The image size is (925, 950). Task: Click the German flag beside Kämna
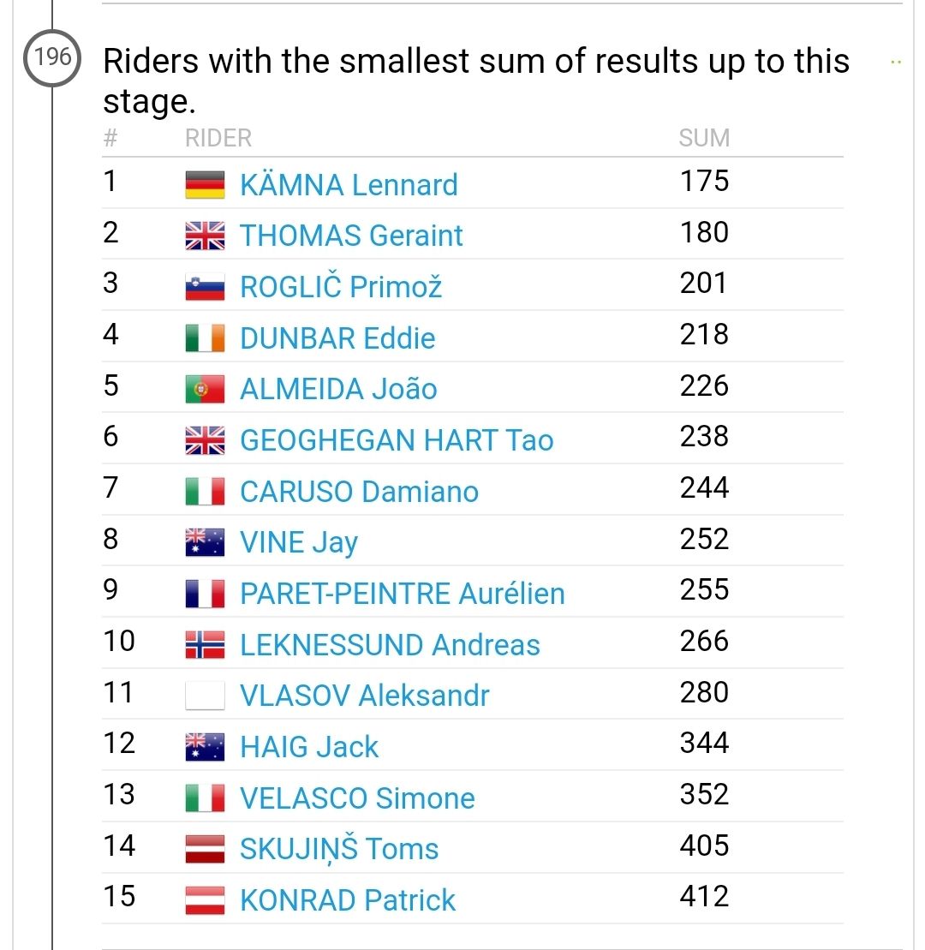pyautogui.click(x=205, y=185)
